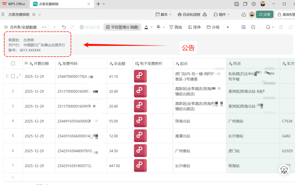Close the 古哥发票报销 tab
Screen dimensions: 295x185
(x=89, y=4)
